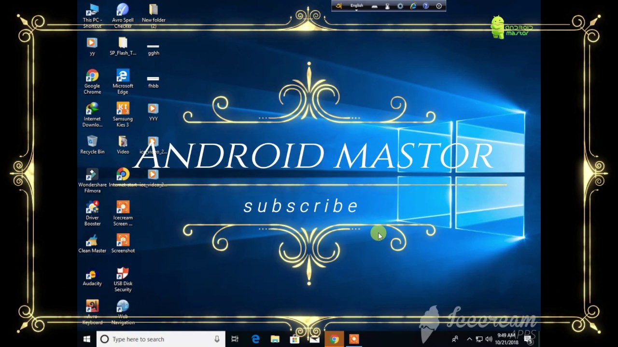Select the fhbb file icon
The height and width of the screenshot is (347, 618).
[153, 82]
